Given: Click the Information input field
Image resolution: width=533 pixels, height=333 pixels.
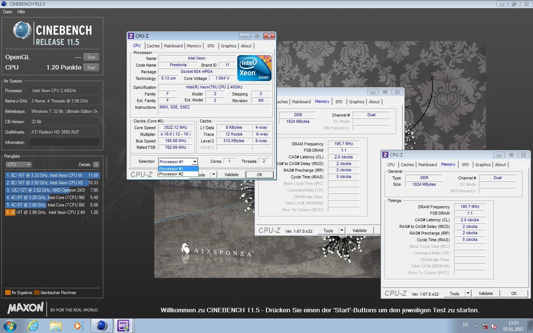Looking at the screenshot, I should pyautogui.click(x=64, y=142).
